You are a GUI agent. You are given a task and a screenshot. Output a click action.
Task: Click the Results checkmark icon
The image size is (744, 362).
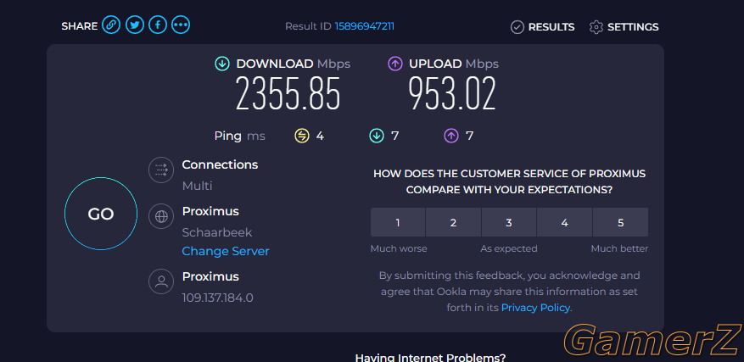[x=517, y=27]
